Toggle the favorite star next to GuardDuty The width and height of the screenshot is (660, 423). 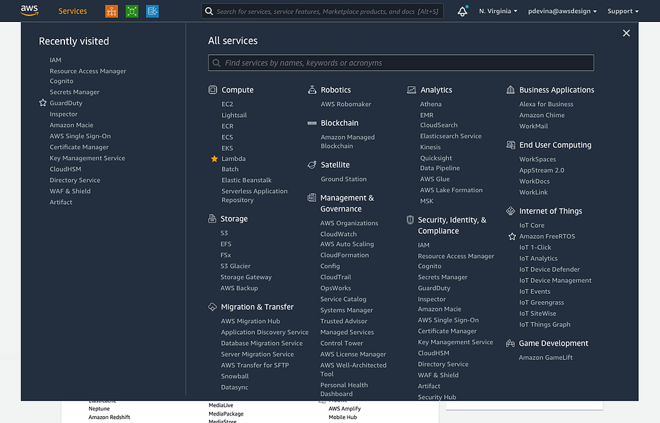(x=42, y=103)
